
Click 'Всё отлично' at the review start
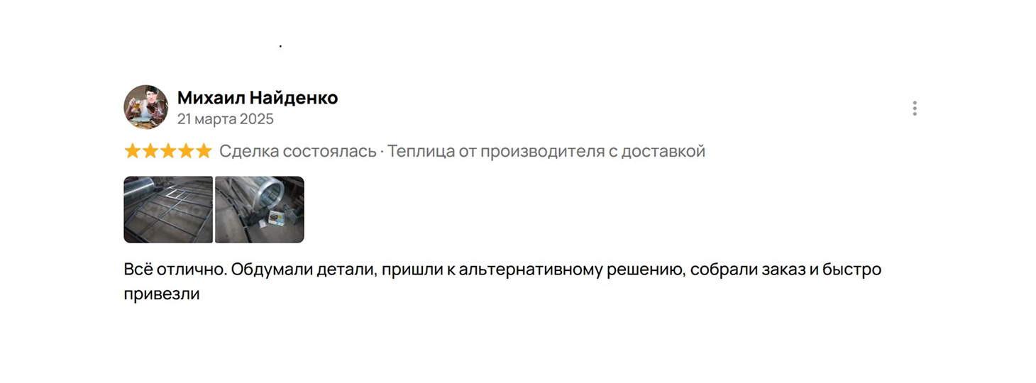(174, 270)
